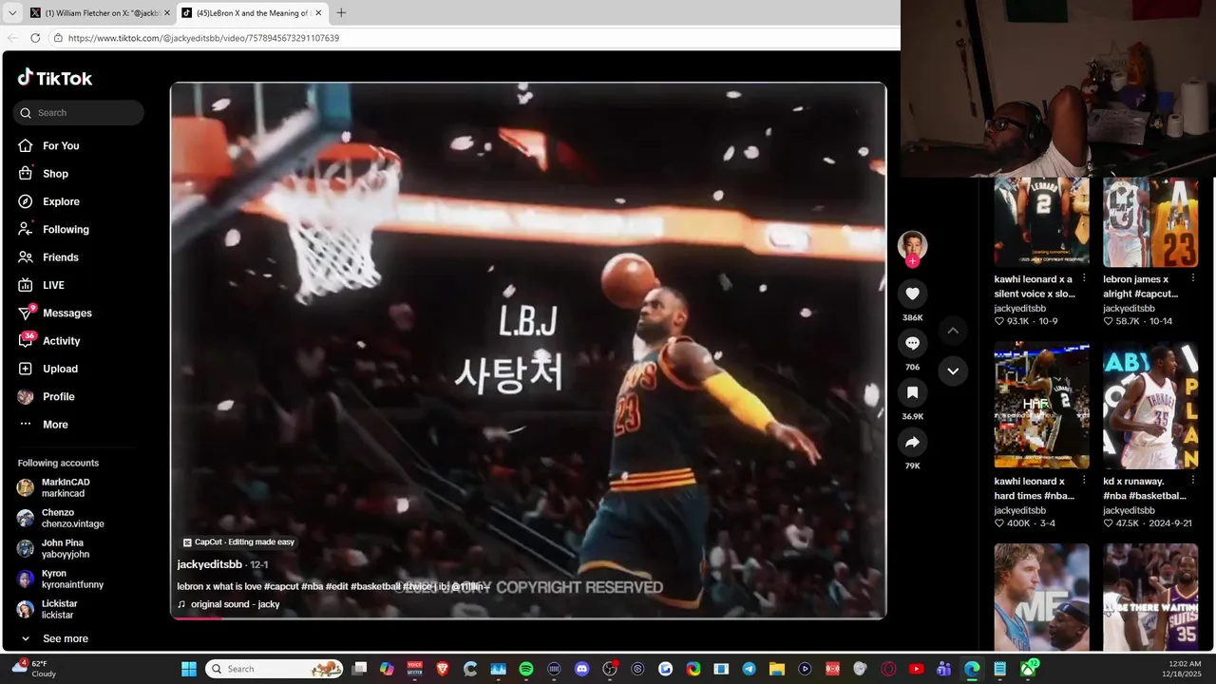This screenshot has width=1216, height=684.
Task: Open lebron james x alright thumbnail
Action: tap(1150, 222)
